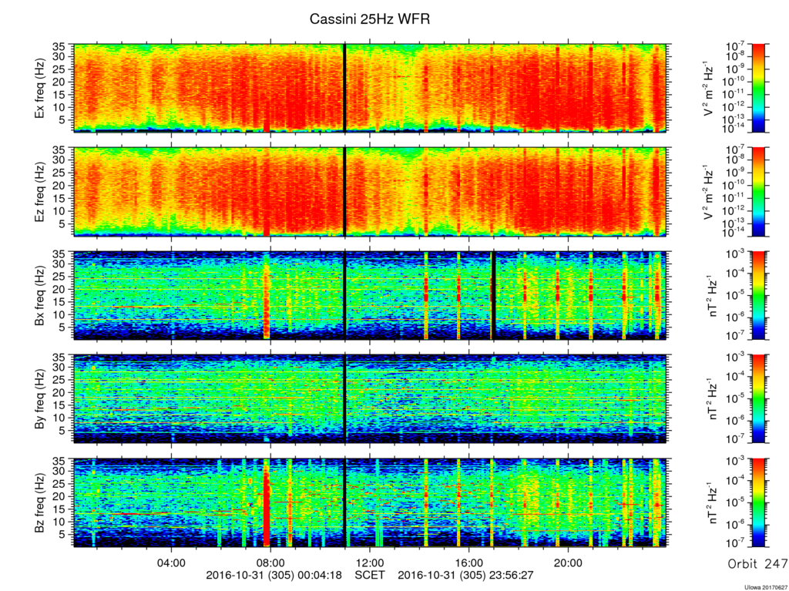This screenshot has width=789, height=591.
Task: Click the Bz panel color scale bar
Action: [x=758, y=502]
